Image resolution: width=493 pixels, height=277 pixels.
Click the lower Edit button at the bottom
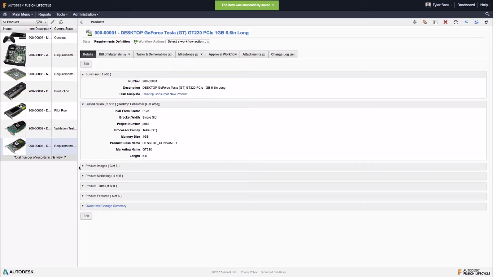(86, 216)
